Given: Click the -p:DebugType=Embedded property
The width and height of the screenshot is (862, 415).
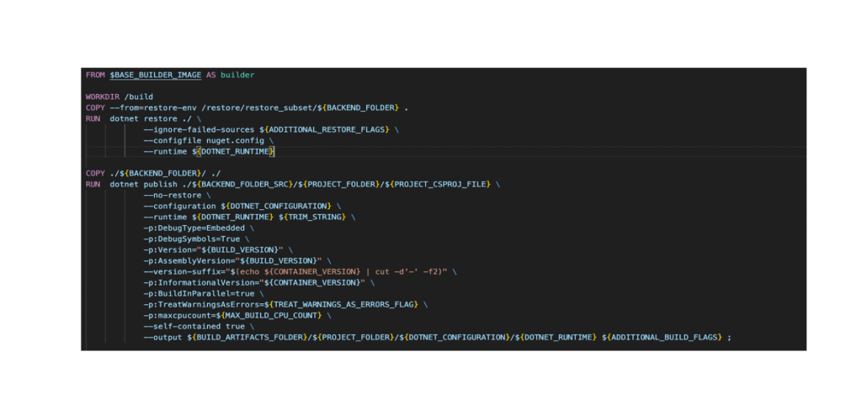Looking at the screenshot, I should (194, 228).
